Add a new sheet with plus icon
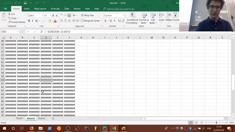The width and height of the screenshot is (235, 132). pos(53,118)
